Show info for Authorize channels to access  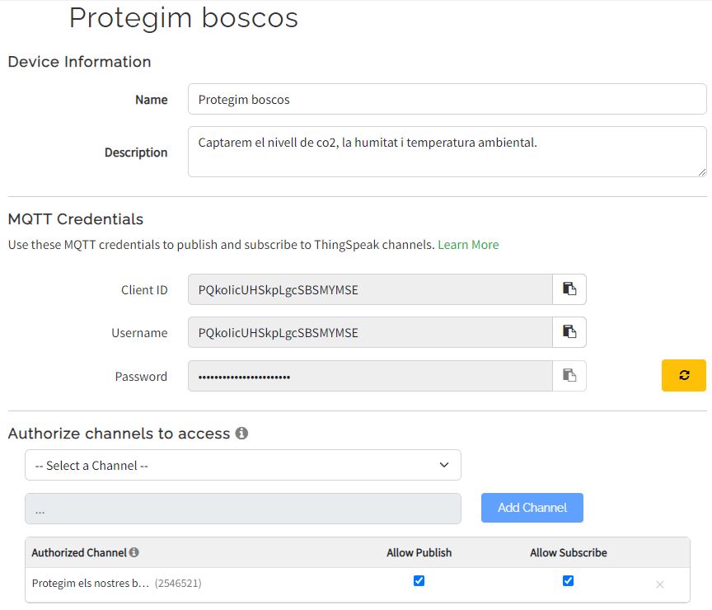241,434
